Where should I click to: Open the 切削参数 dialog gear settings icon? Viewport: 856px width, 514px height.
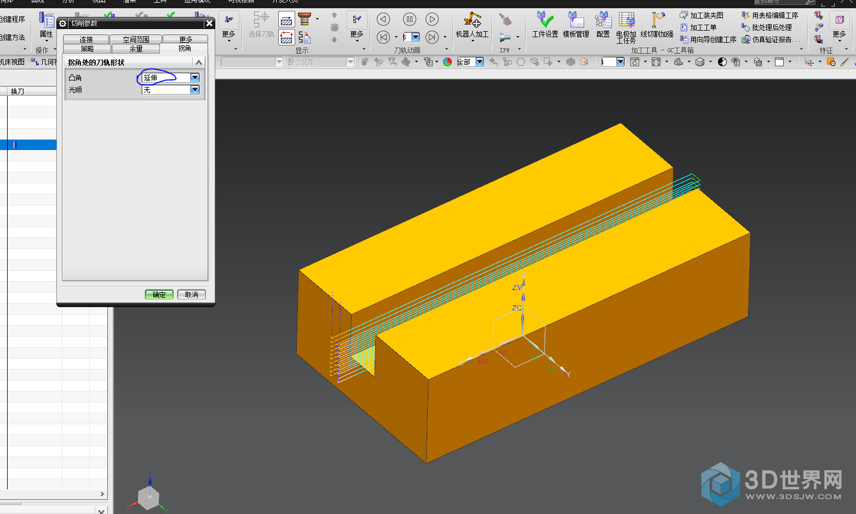(63, 23)
